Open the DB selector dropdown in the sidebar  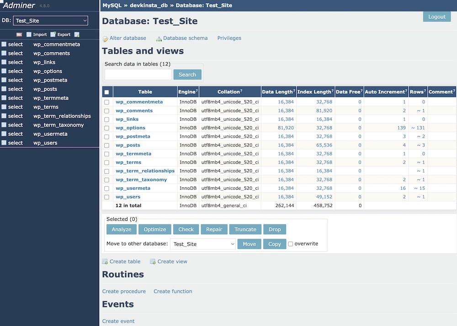[x=50, y=21]
